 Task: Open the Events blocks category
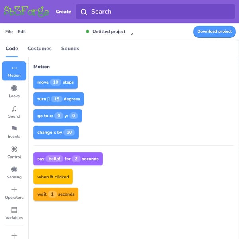pos(14,132)
